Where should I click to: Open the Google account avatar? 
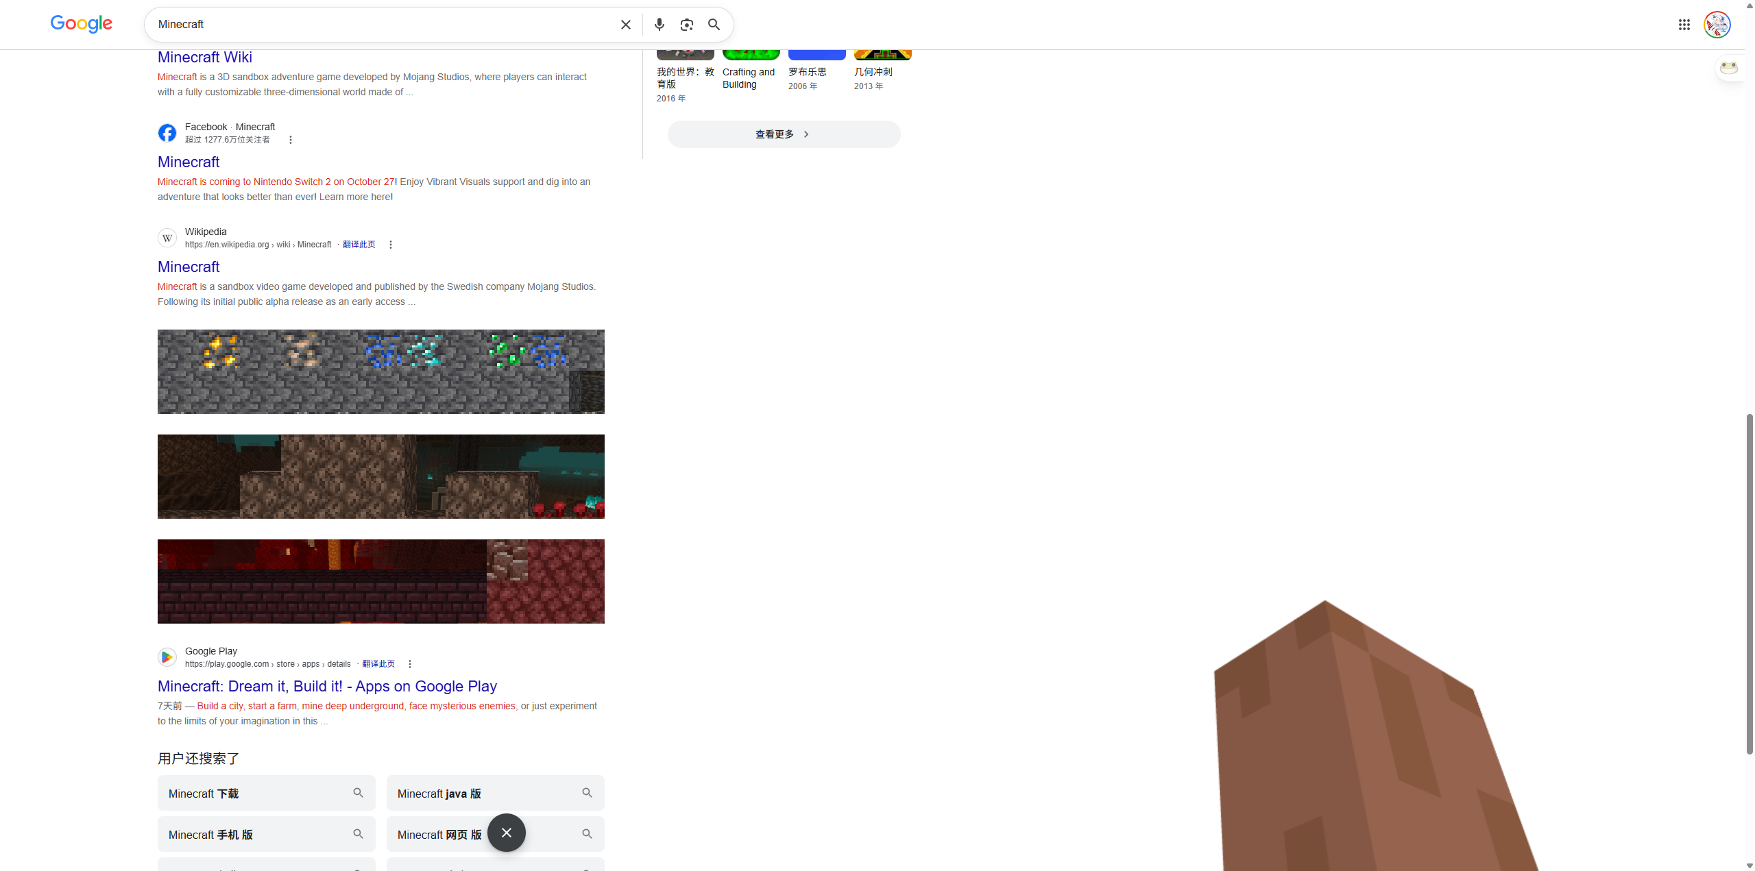point(1717,25)
